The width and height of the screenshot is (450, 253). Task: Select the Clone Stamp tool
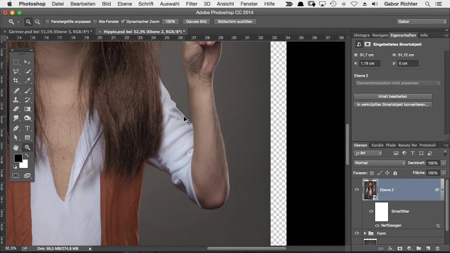[16, 100]
